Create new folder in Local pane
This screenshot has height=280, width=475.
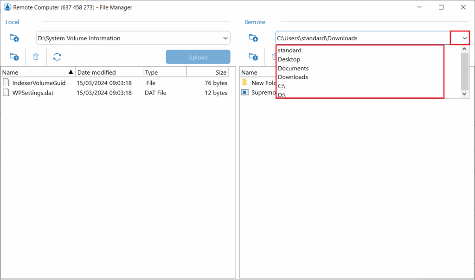(x=14, y=57)
